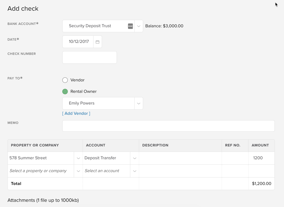Click the Memo text field
This screenshot has width=284, height=207.
click(x=168, y=126)
